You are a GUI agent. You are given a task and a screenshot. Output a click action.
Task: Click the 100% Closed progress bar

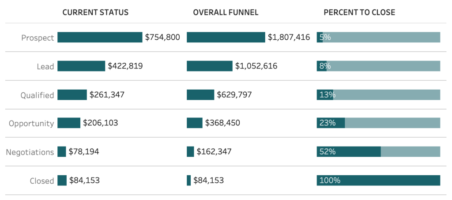pyautogui.click(x=378, y=181)
